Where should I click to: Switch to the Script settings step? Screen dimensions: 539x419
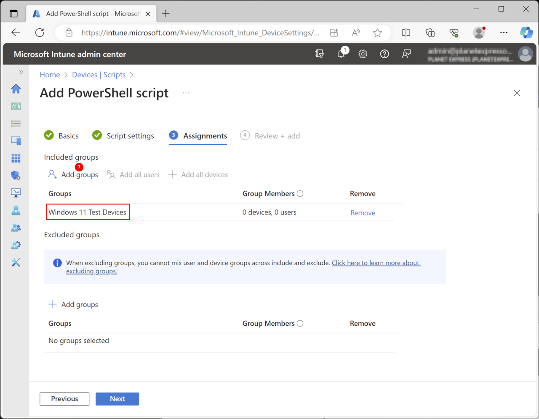tap(123, 136)
